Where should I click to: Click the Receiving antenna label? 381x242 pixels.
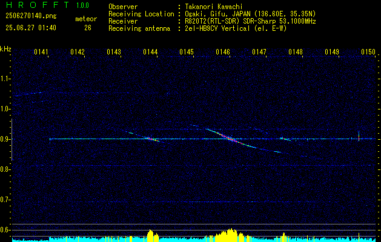(139, 28)
